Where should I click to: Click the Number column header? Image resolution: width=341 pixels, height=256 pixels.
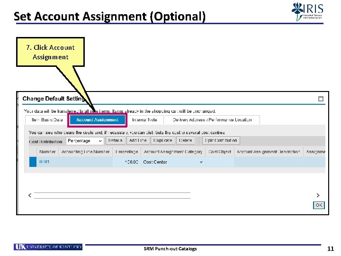point(47,152)
